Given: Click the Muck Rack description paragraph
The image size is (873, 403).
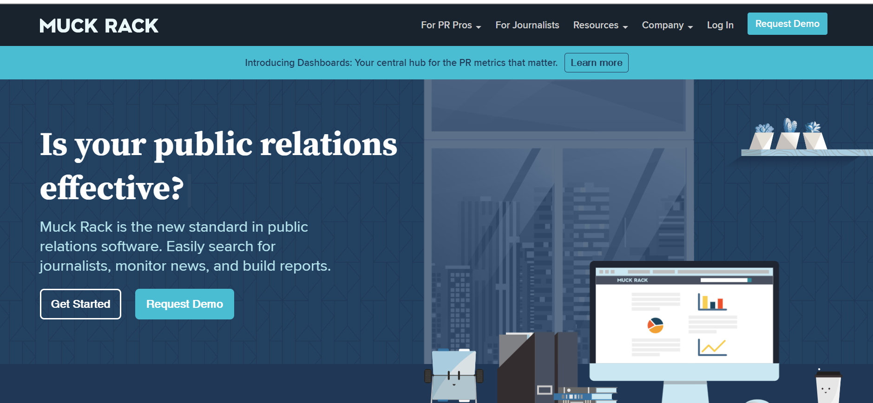Looking at the screenshot, I should pos(185,246).
